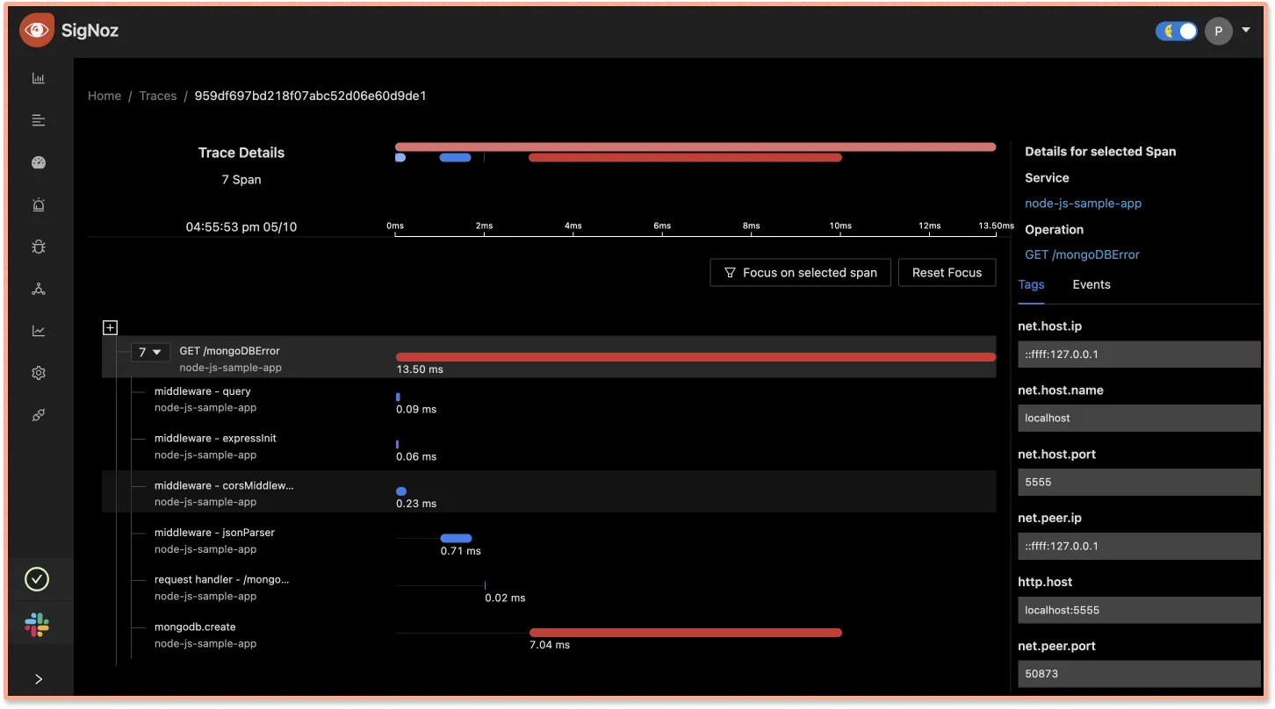Click the net.host.port 5555 field
Viewport: 1275px width, 709px height.
tap(1139, 482)
